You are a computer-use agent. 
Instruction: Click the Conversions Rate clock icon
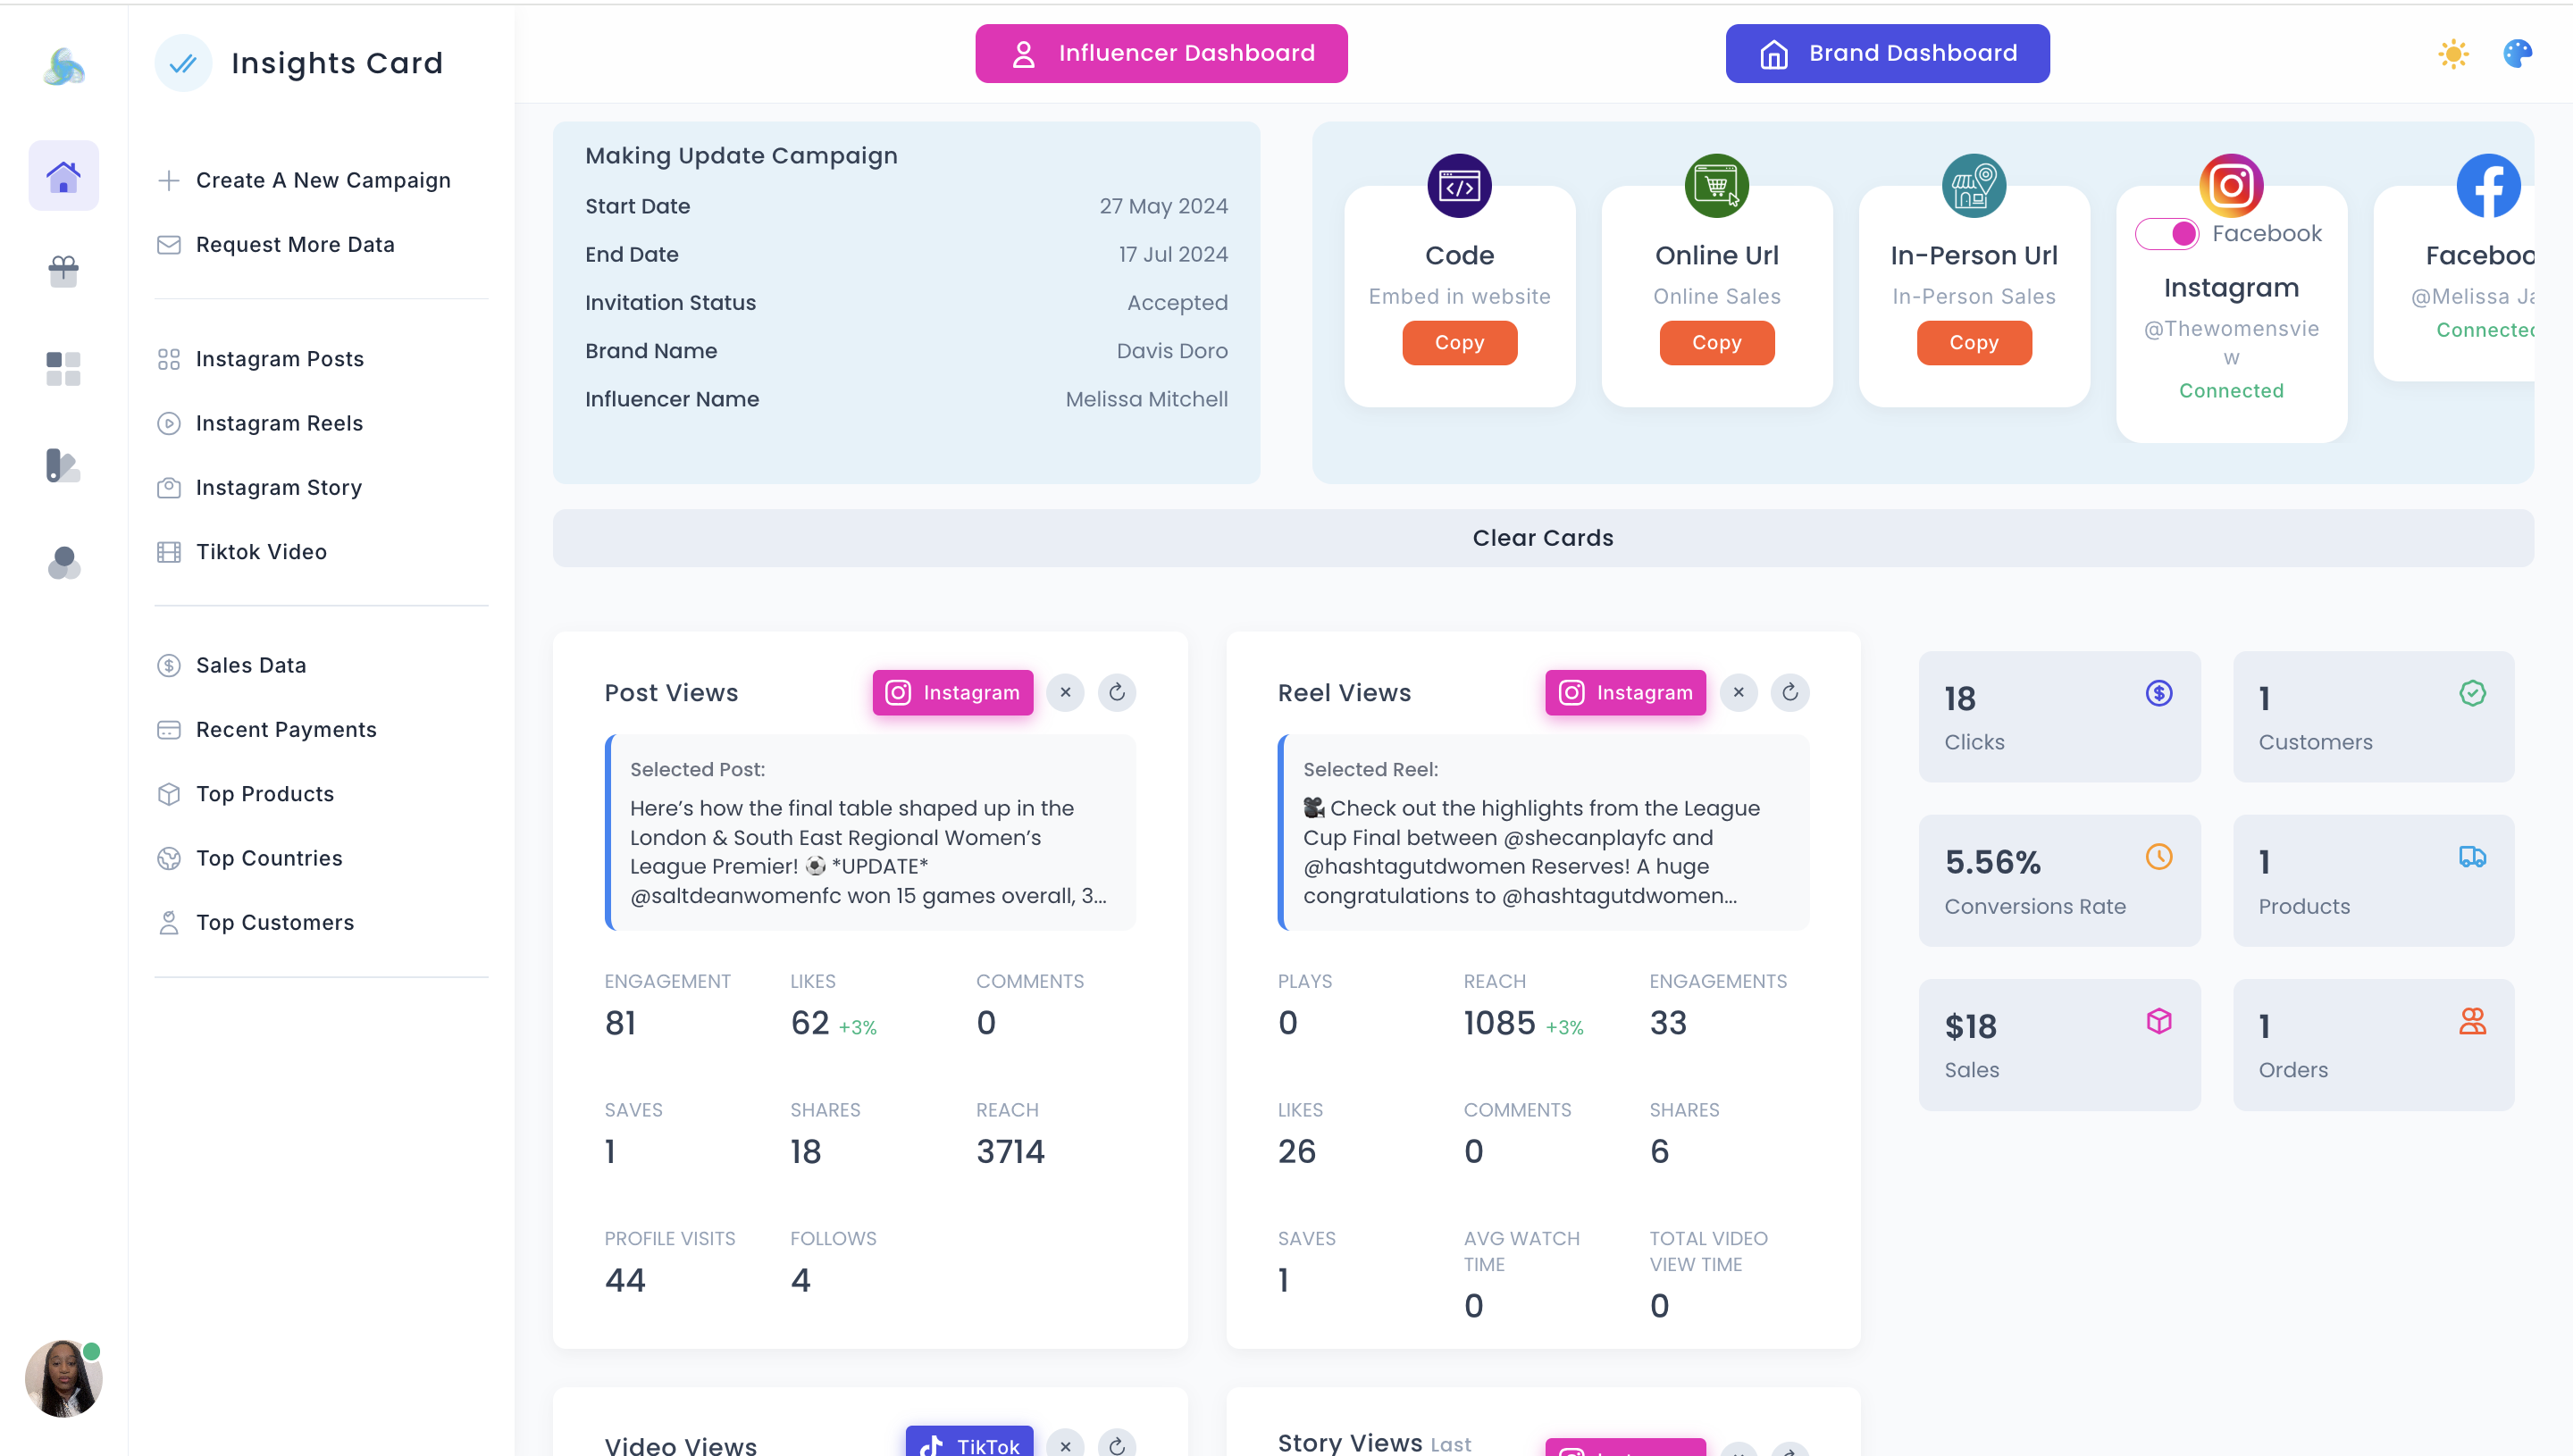pyautogui.click(x=2159, y=857)
